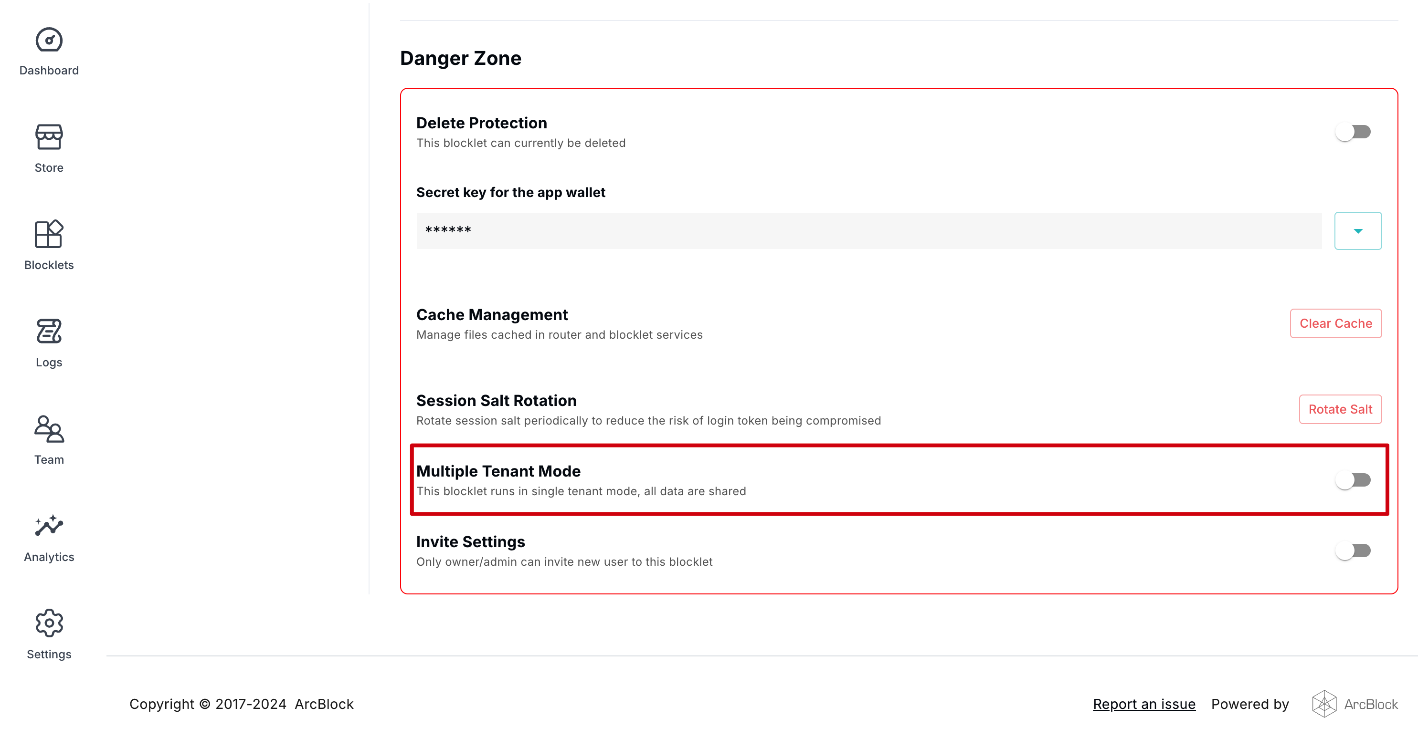Enable the Delete Protection toggle
This screenshot has height=748, width=1418.
[1353, 132]
